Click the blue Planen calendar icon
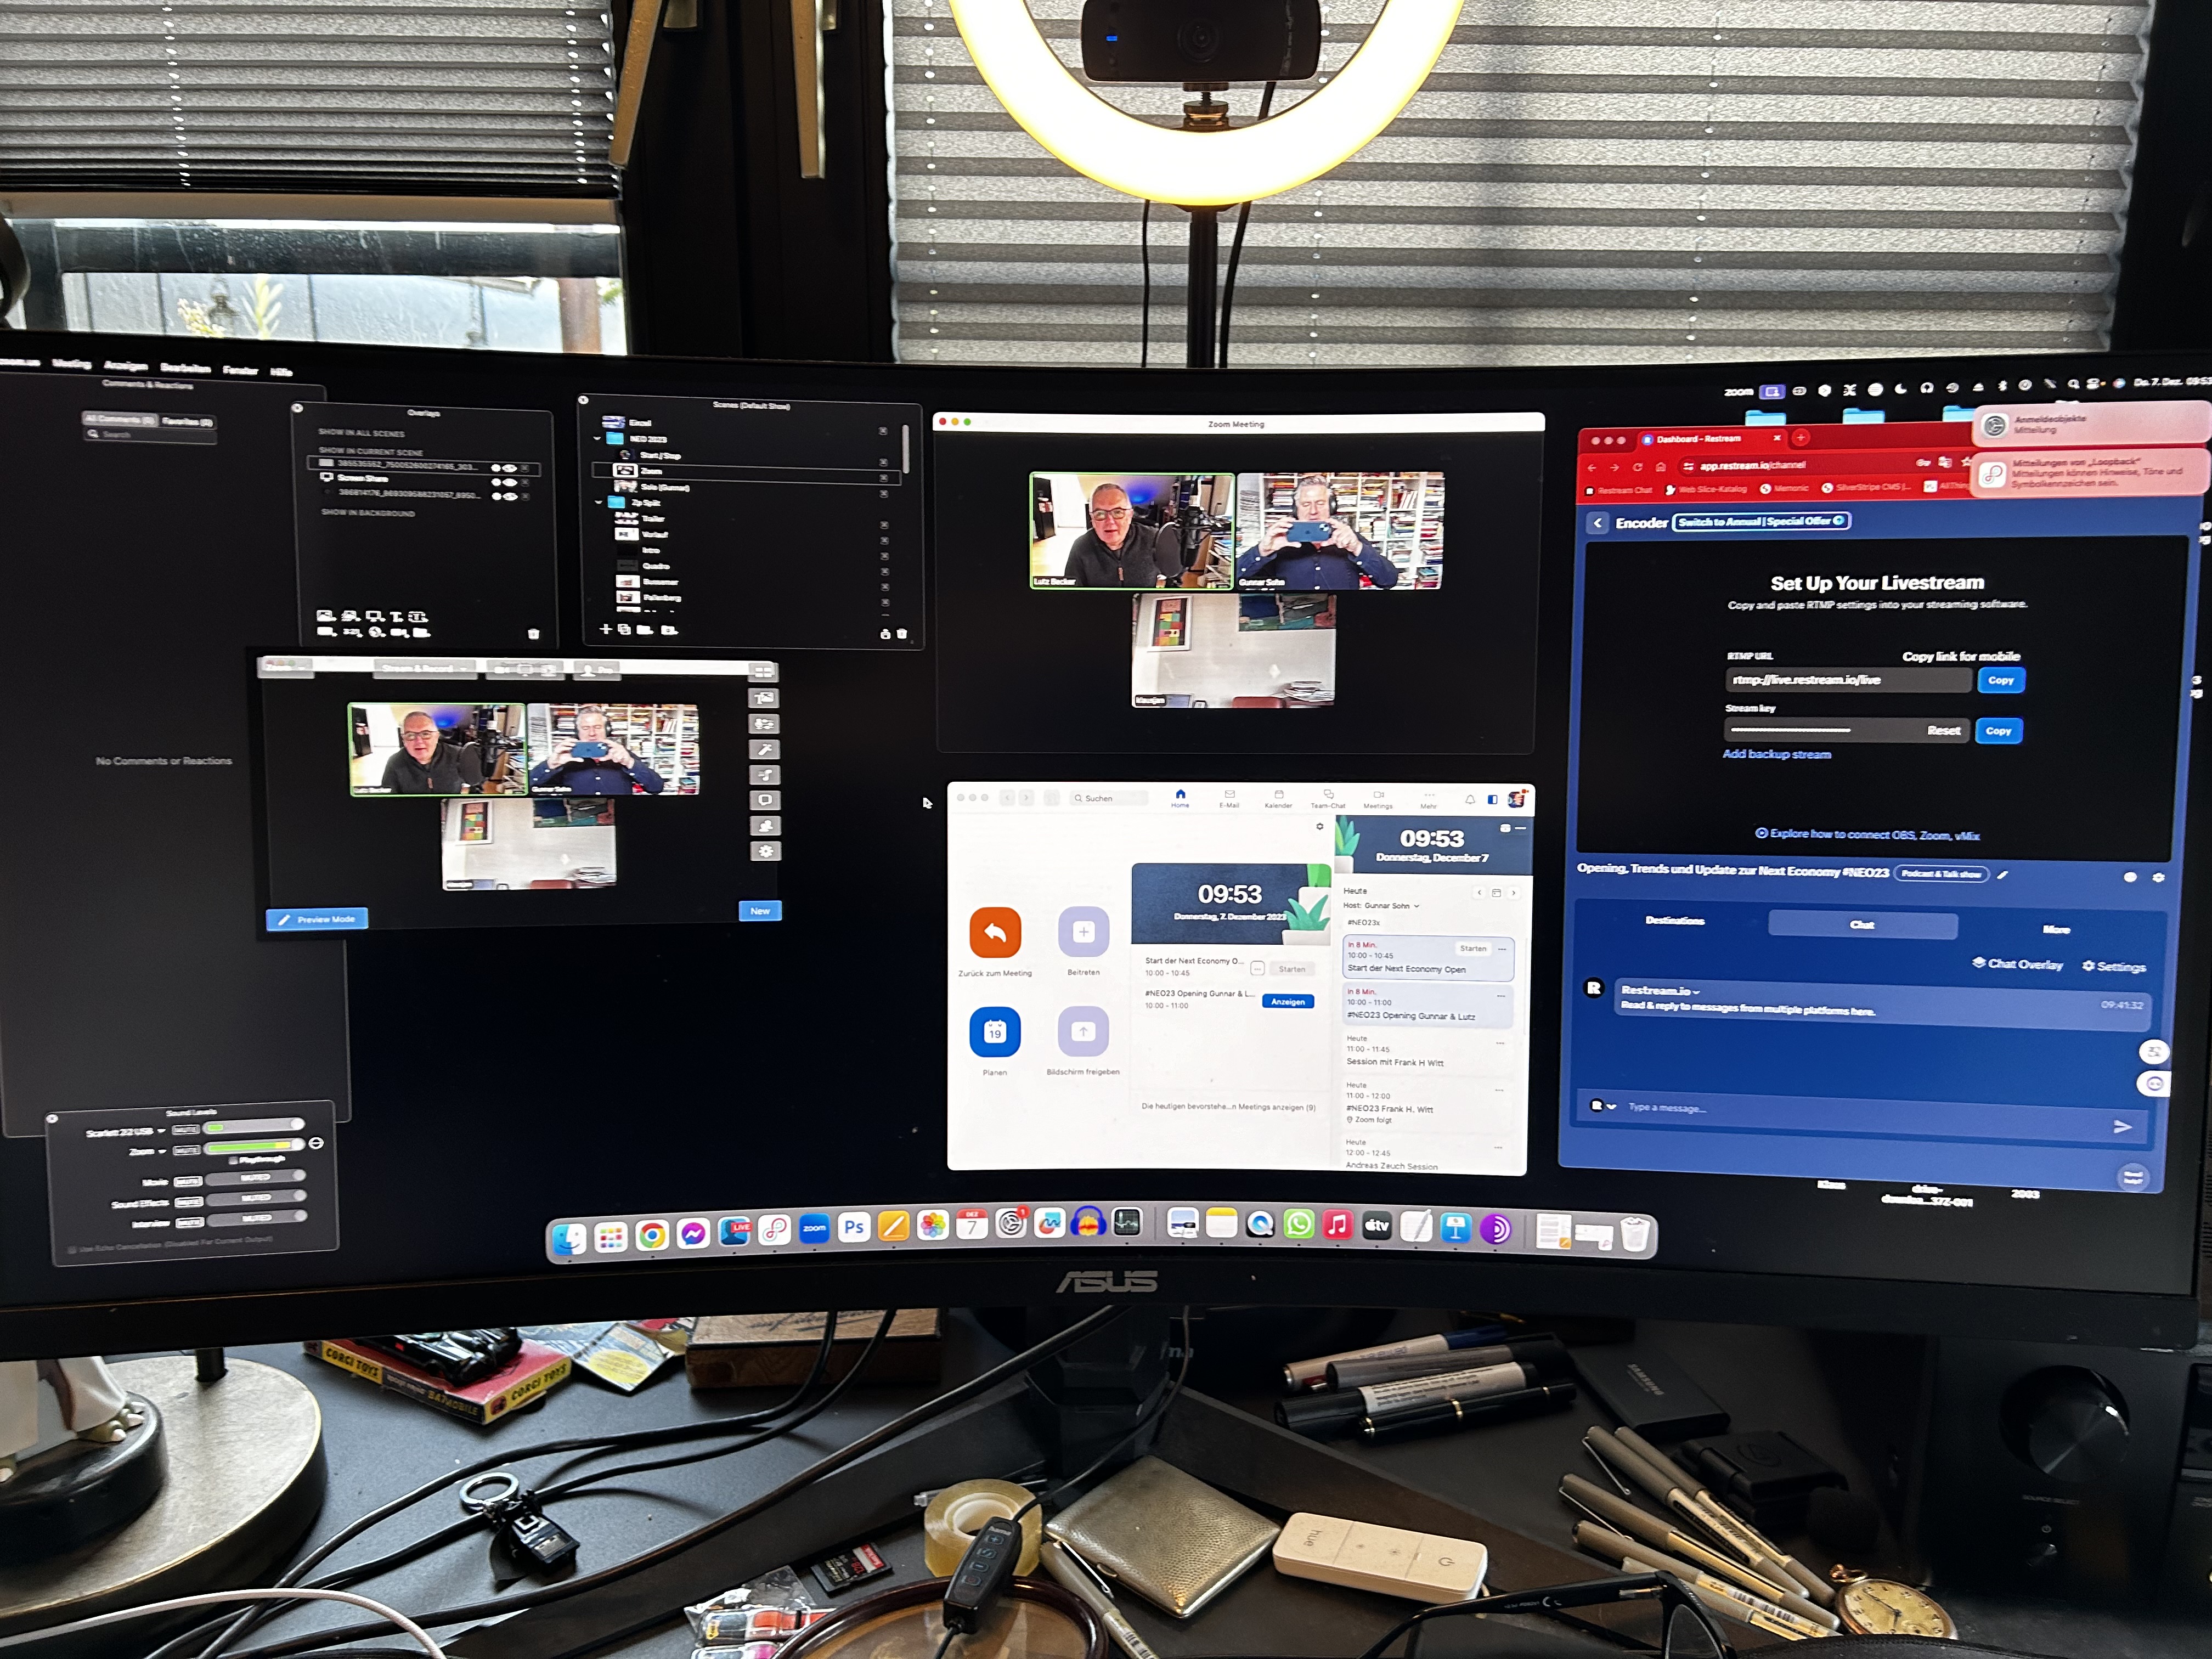Image resolution: width=2212 pixels, height=1659 pixels. tap(994, 1031)
